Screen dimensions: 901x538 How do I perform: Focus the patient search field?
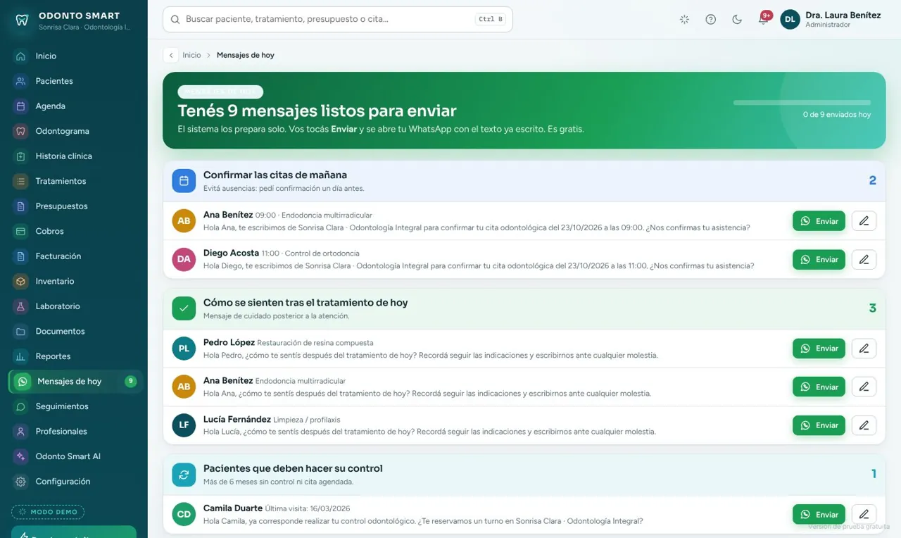338,20
